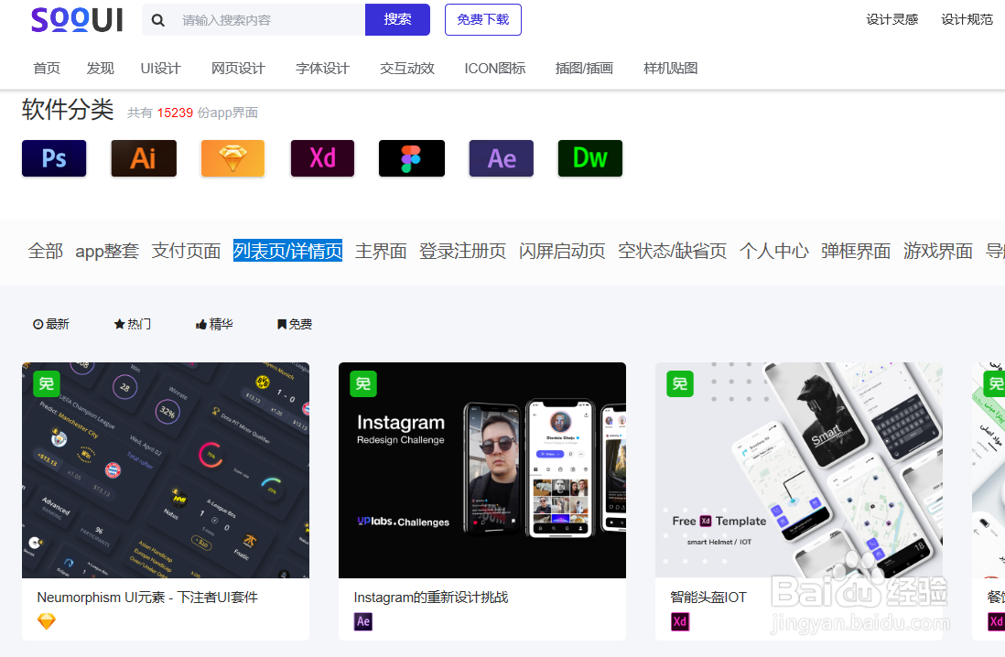Filter resources by the Sketch icon
1005x657 pixels.
(x=232, y=157)
